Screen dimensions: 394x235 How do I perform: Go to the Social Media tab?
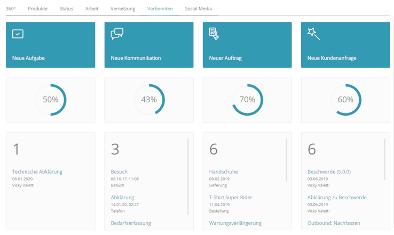pos(198,9)
